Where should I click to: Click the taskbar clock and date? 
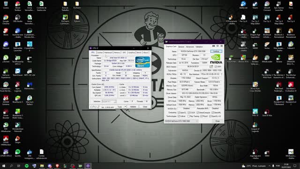(286, 166)
